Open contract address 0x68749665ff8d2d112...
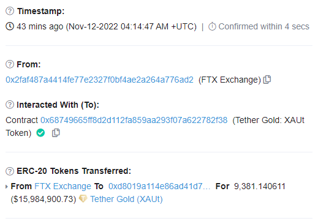This screenshot has width=318, height=221. [134, 120]
